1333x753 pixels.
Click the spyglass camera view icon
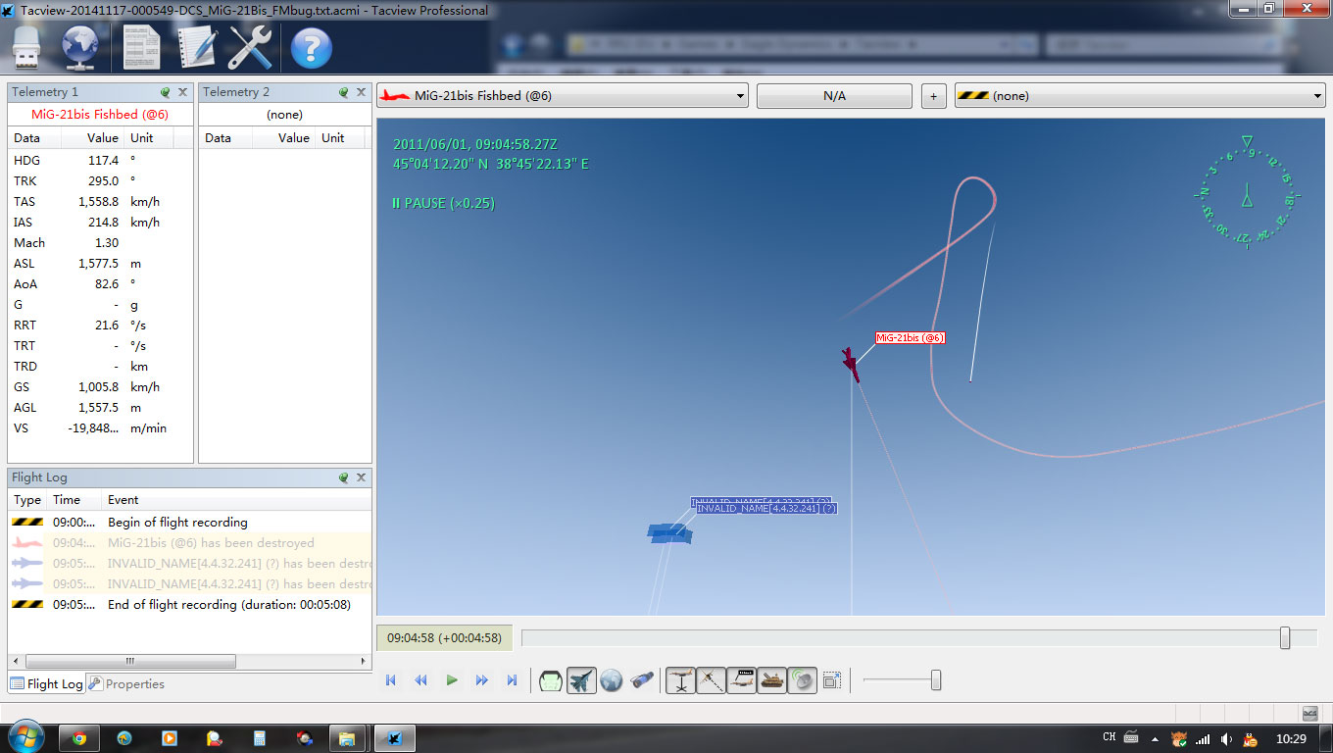point(642,680)
